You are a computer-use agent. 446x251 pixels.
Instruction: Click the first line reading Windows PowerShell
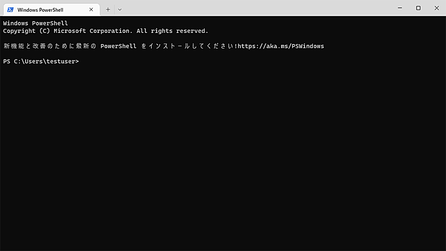point(35,23)
